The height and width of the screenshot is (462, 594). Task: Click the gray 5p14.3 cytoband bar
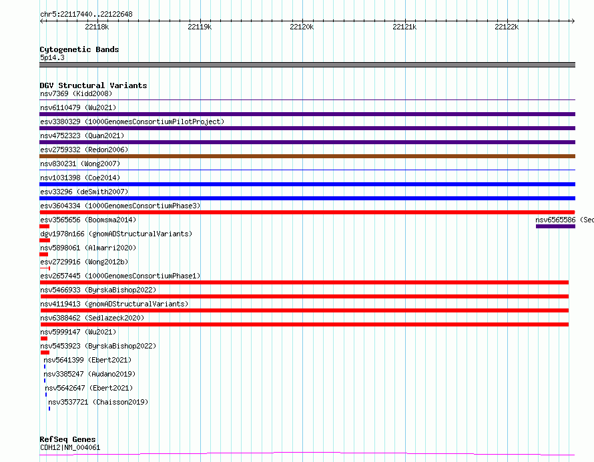pyautogui.click(x=307, y=65)
